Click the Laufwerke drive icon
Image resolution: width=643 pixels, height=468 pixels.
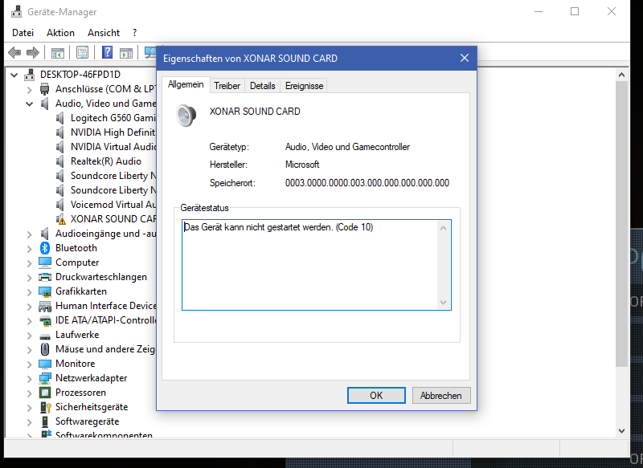coord(45,336)
